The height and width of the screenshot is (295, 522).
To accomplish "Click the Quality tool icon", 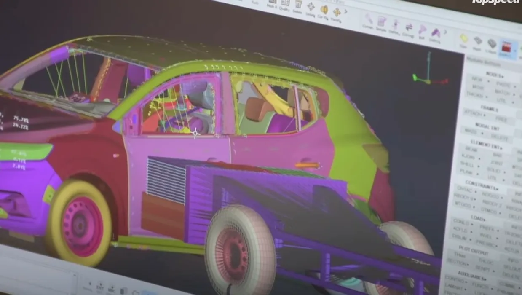I will 285,3.
